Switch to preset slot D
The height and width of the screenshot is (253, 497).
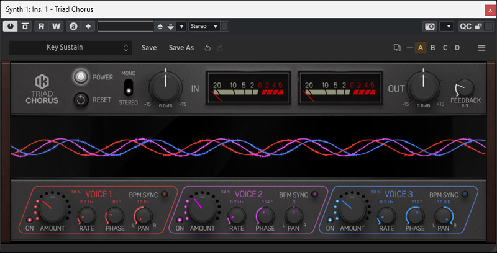457,48
